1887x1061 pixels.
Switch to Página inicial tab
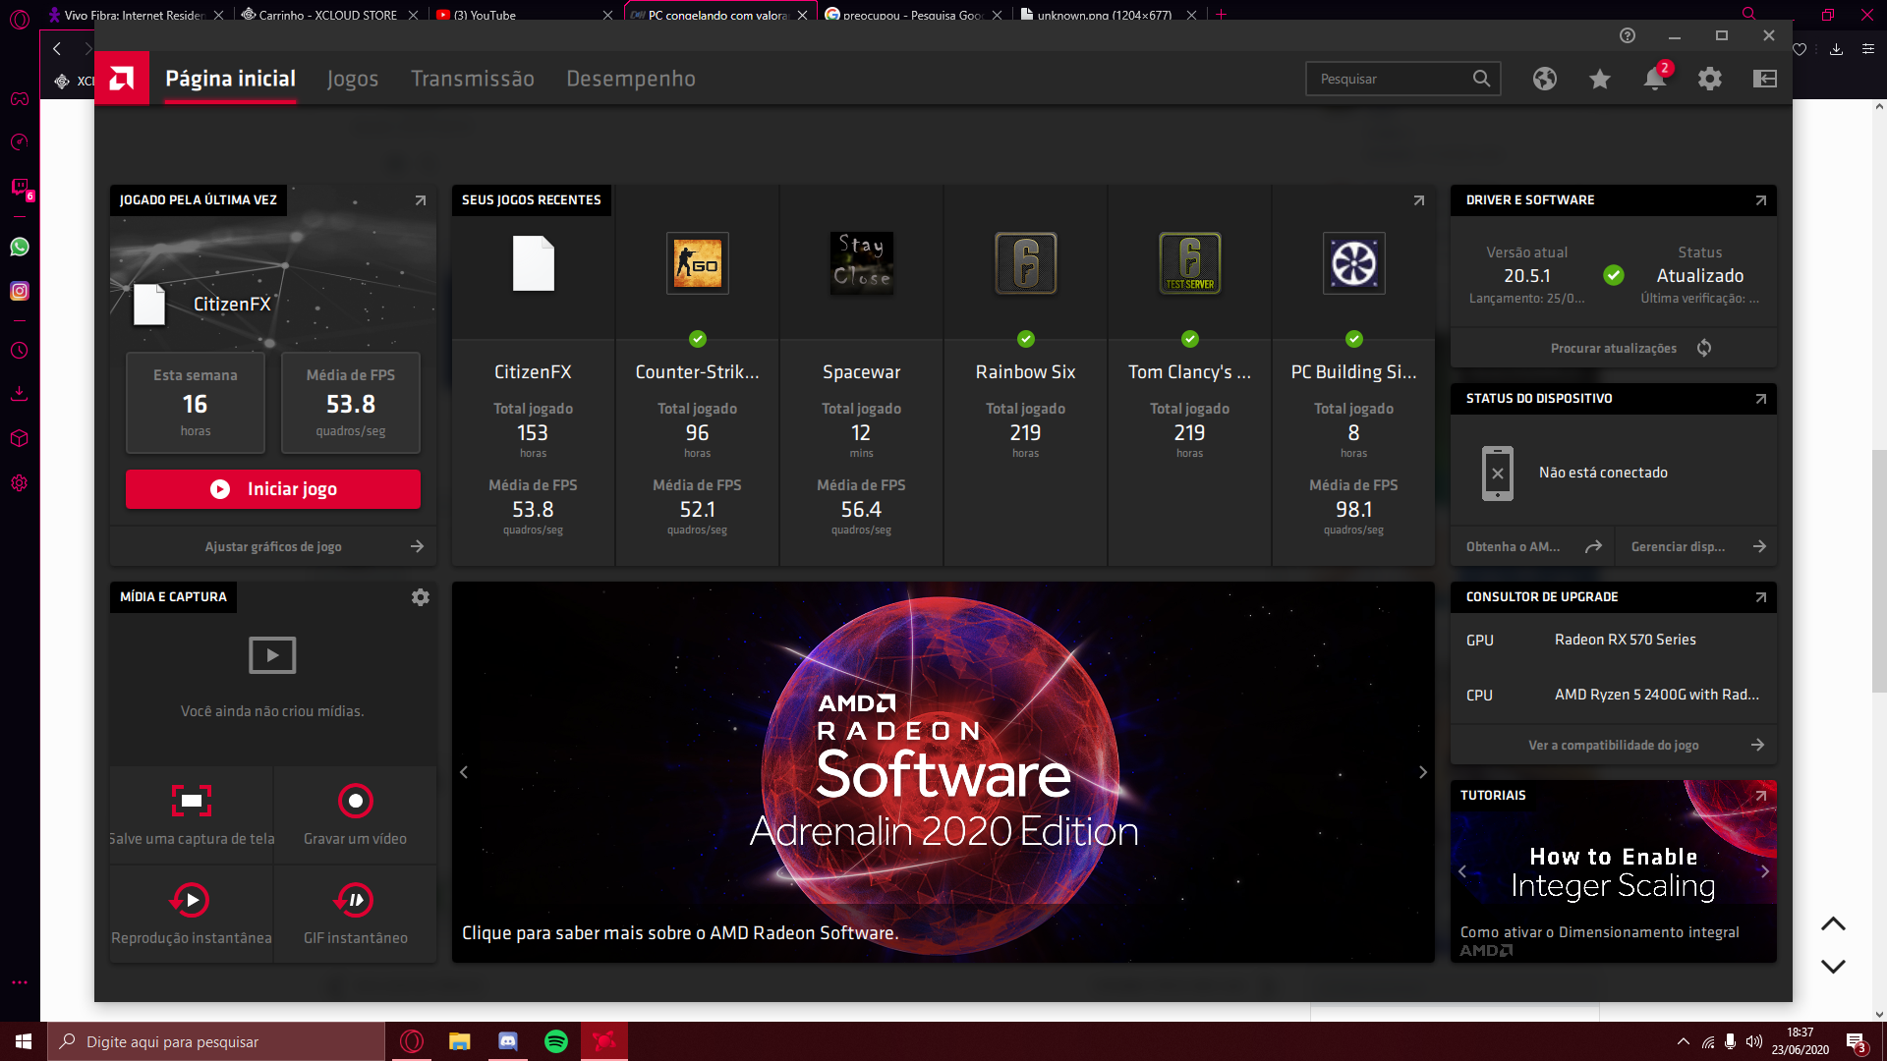pyautogui.click(x=230, y=79)
